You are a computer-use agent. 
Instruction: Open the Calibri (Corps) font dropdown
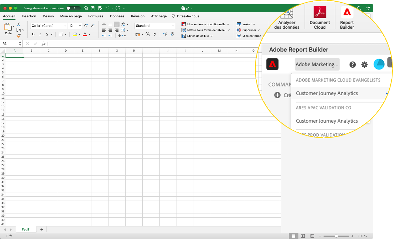click(x=49, y=26)
